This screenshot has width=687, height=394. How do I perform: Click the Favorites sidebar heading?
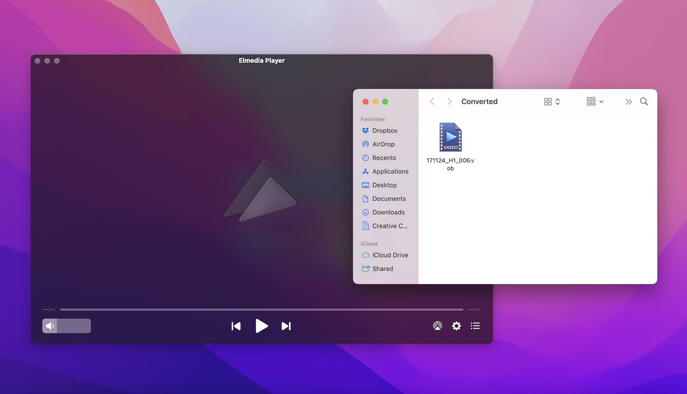(x=373, y=119)
